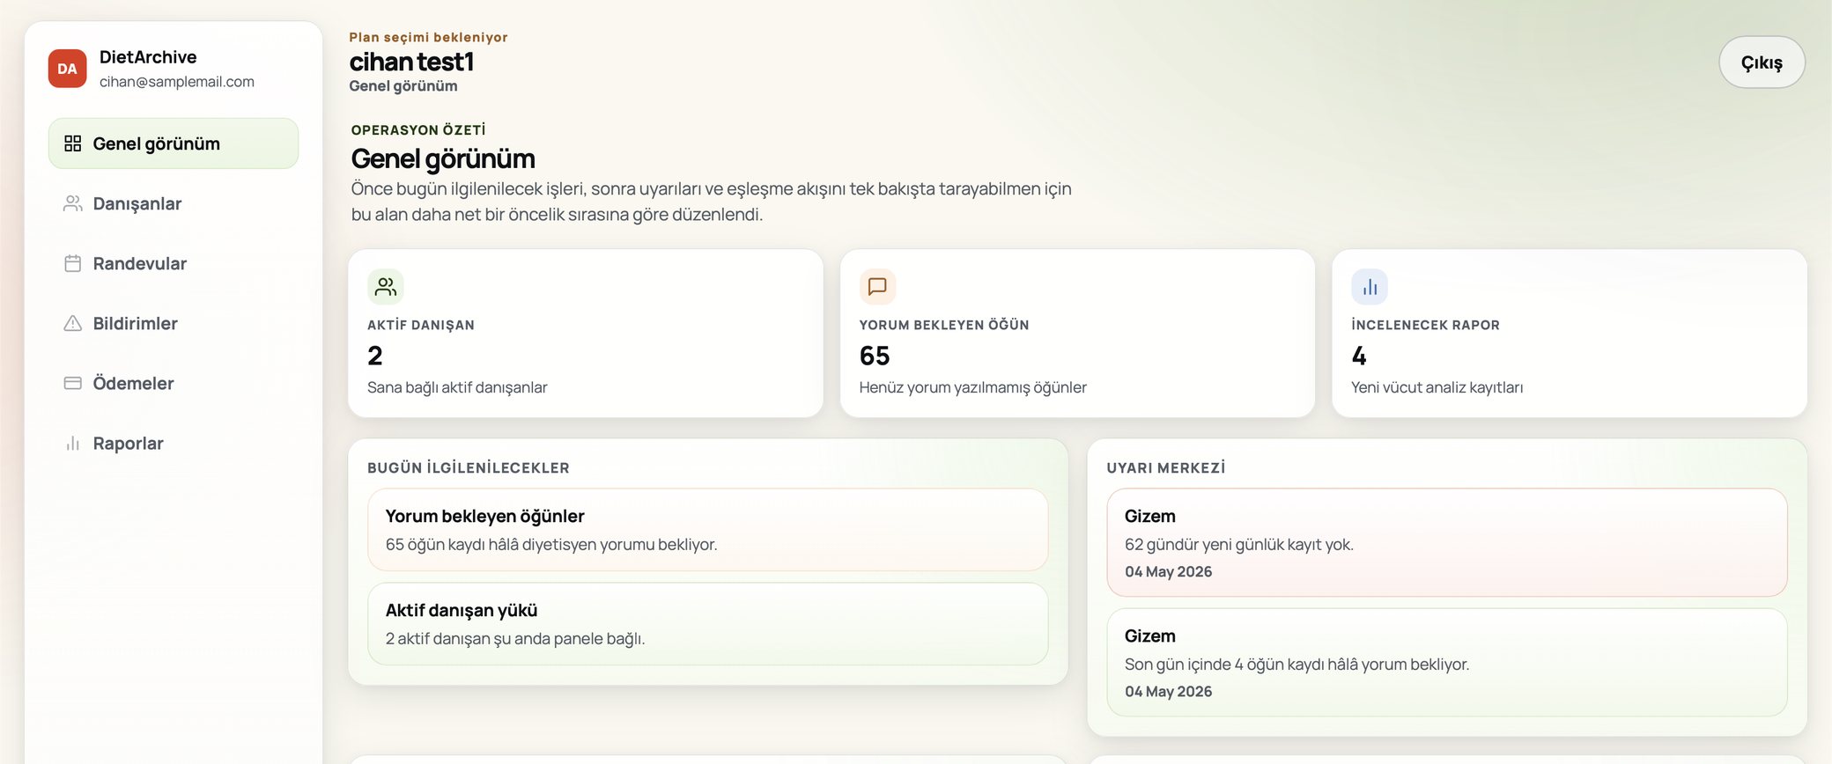
Task: Click the Danışanlar people icon
Action: (x=73, y=203)
